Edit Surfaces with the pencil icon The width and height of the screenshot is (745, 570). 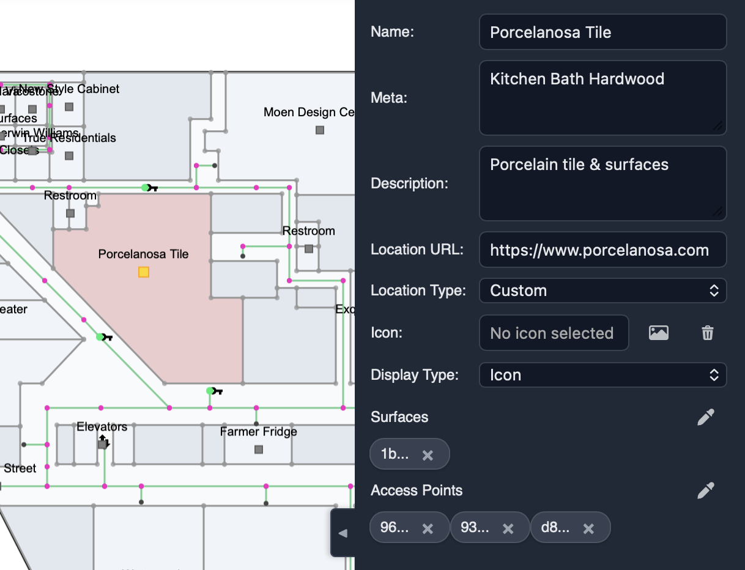(x=705, y=417)
